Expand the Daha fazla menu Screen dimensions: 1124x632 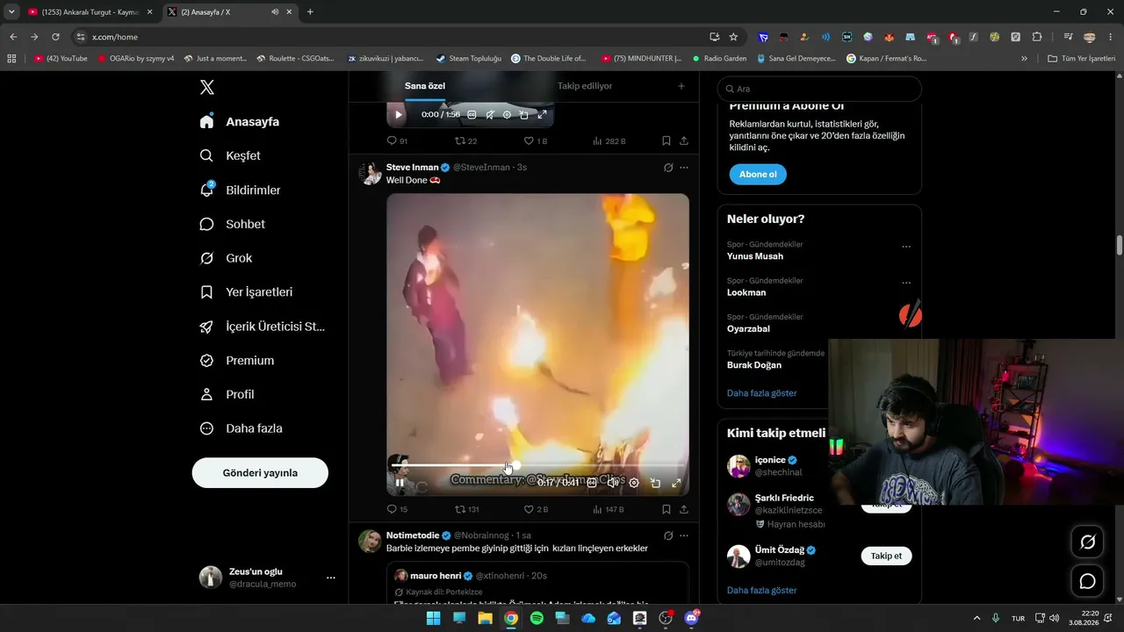point(241,428)
